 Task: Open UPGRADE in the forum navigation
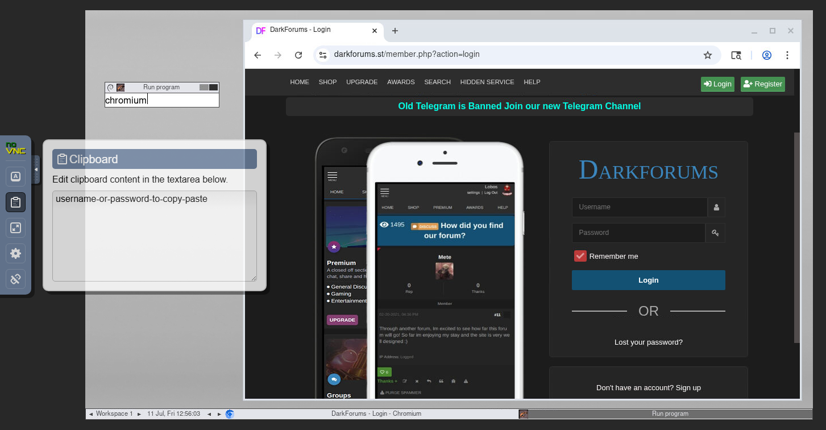(x=362, y=82)
